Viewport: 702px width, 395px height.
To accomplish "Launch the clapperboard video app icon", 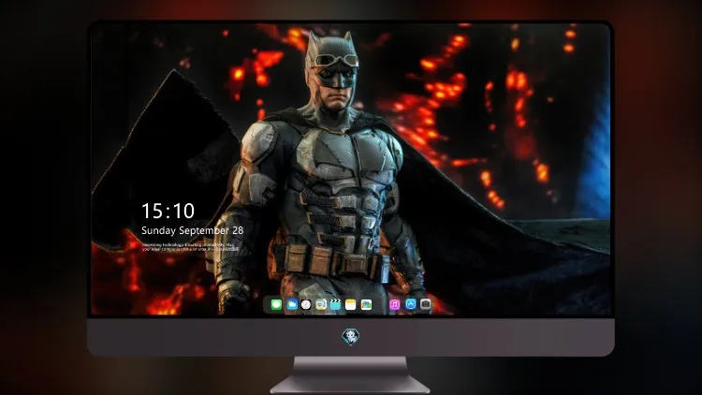I will click(x=336, y=304).
